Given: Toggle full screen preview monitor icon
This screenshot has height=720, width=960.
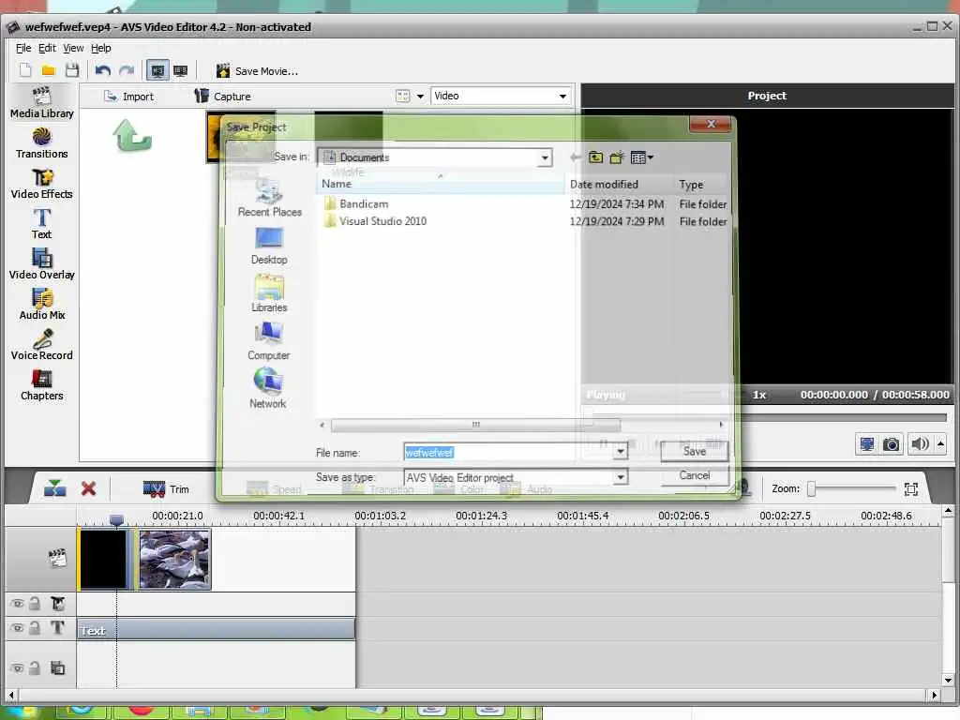Looking at the screenshot, I should pyautogui.click(x=867, y=443).
